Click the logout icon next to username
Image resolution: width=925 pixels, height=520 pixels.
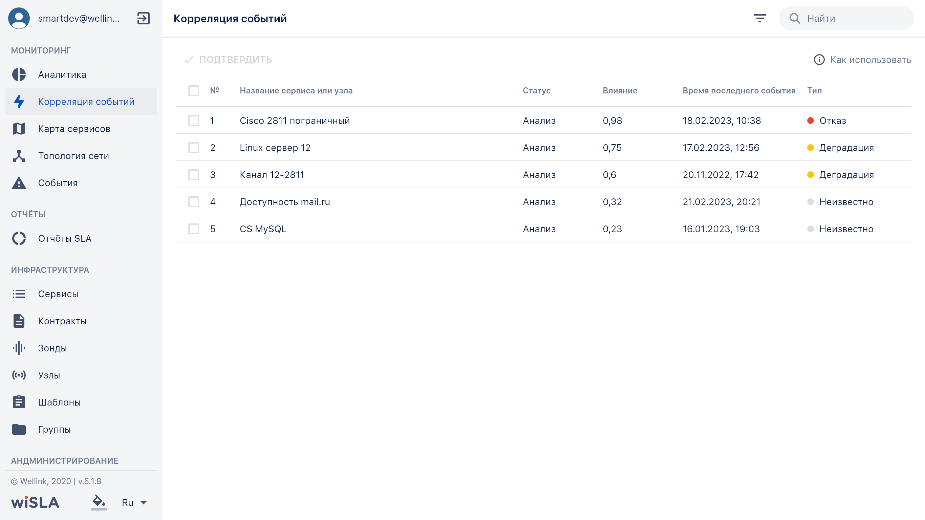click(143, 18)
